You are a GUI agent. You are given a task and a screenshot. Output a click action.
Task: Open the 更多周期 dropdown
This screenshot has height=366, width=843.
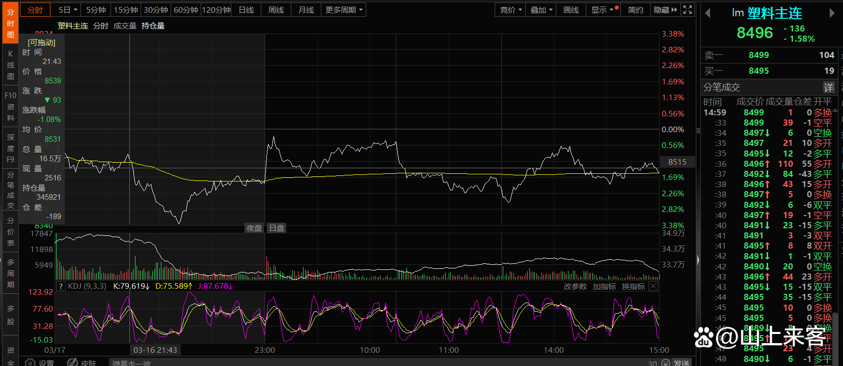tap(344, 10)
